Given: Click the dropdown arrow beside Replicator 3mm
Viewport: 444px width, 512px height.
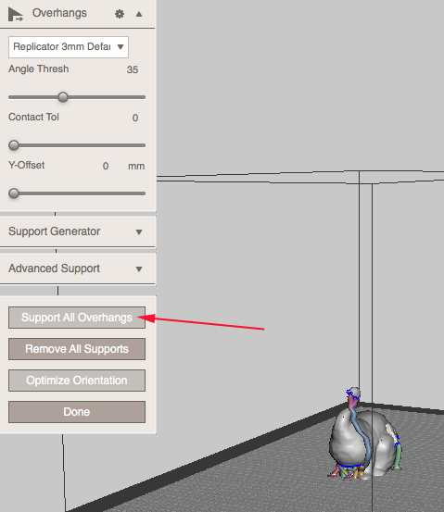Looking at the screenshot, I should point(121,47).
